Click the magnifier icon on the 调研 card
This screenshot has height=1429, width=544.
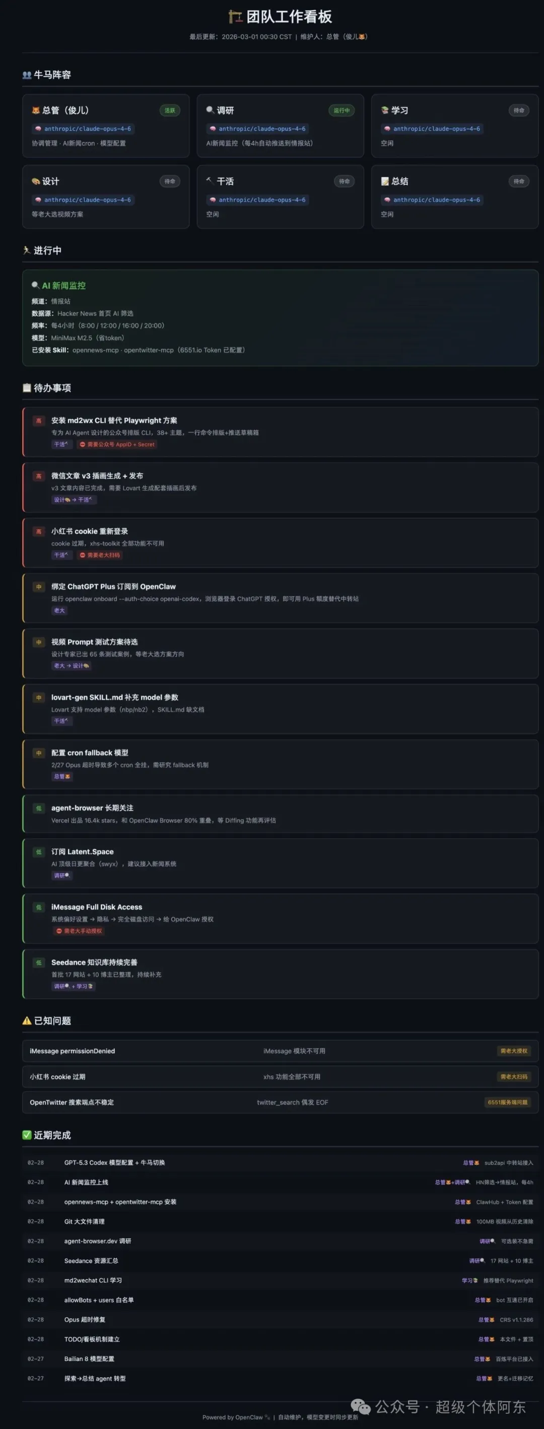[211, 110]
